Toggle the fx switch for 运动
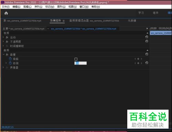This screenshot has height=132, width=172. point(7,37)
